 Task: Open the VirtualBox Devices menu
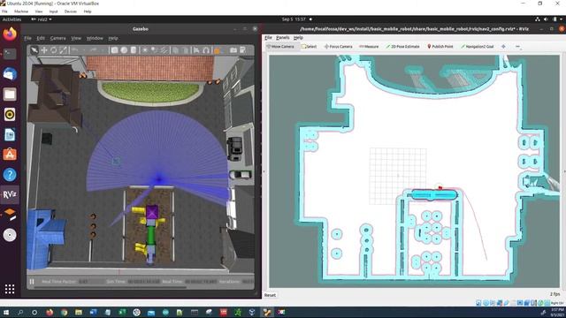point(71,11)
